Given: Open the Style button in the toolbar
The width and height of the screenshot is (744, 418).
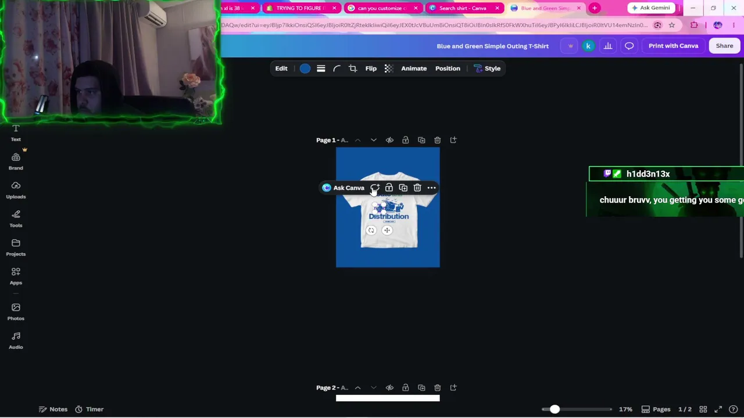Looking at the screenshot, I should pyautogui.click(x=487, y=69).
